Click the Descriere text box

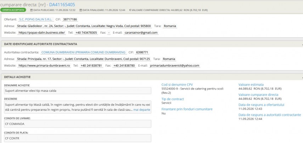click(x=78, y=107)
